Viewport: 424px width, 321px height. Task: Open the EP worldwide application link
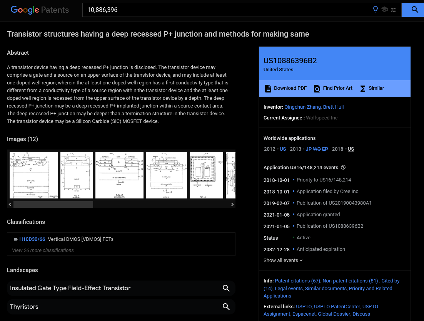click(325, 149)
